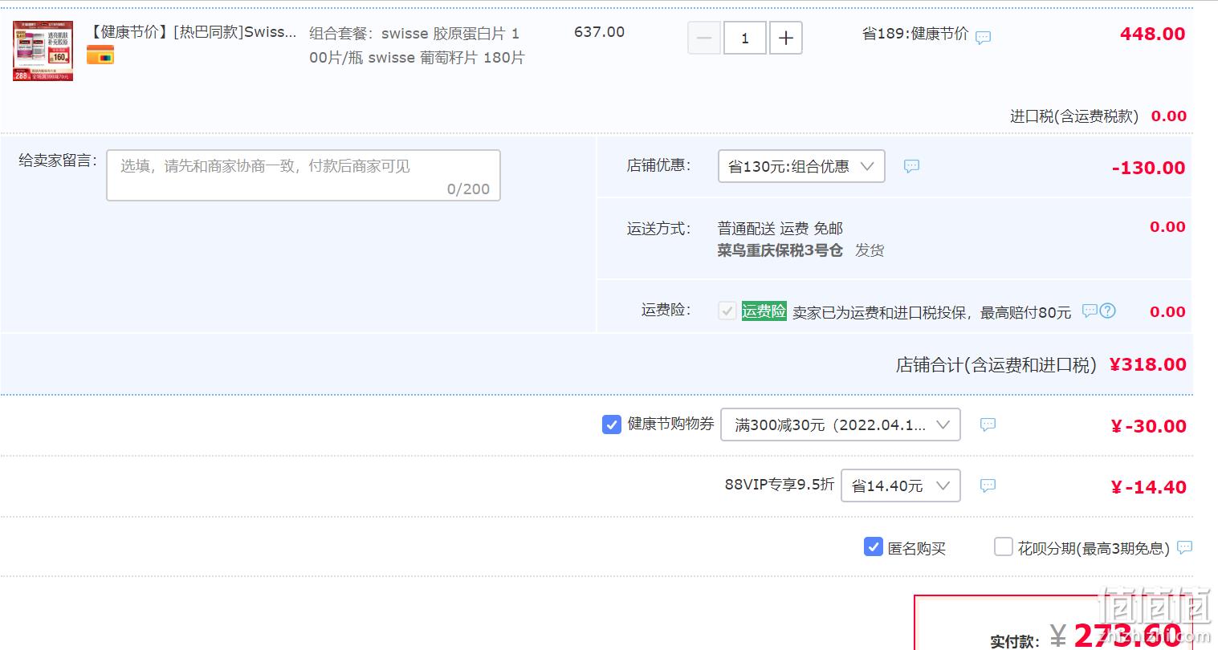Viewport: 1218px width, 650px height.
Task: Click the seller message text box
Action: [303, 175]
